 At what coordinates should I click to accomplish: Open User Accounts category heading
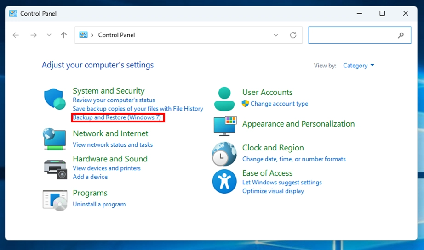pos(268,93)
